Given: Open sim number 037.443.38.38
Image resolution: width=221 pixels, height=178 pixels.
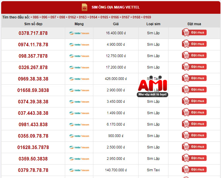Looking at the screenshot, I should tap(33, 113).
